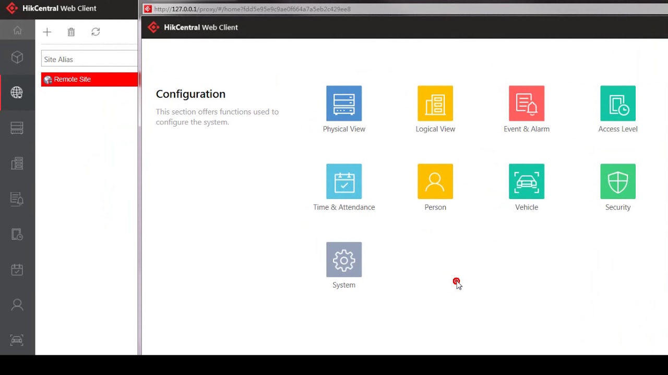The width and height of the screenshot is (668, 375).
Task: Open Event & Alarm from sidebar
Action: point(17,198)
